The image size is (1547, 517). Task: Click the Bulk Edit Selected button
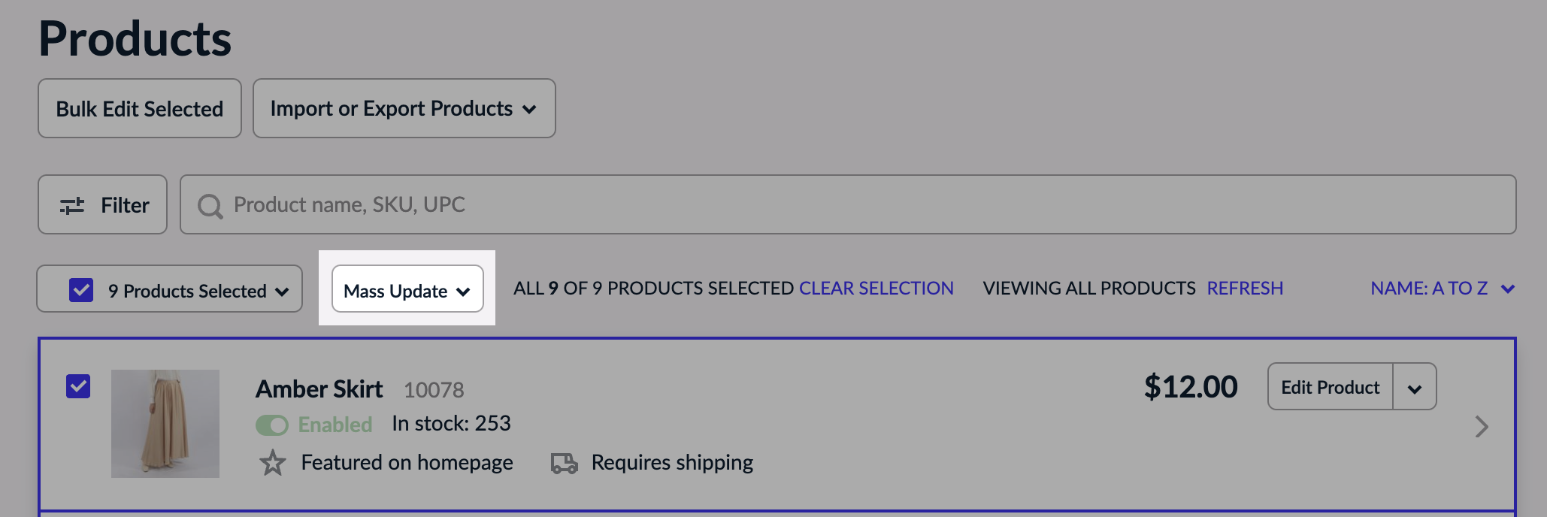pos(140,109)
